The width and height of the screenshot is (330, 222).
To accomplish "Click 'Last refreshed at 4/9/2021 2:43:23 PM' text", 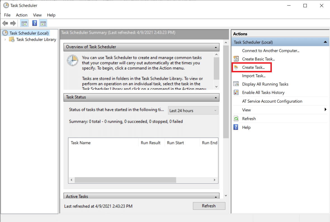I will click(98, 206).
